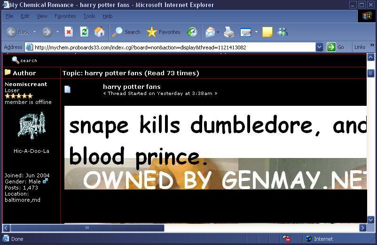Screen dimensions: 377x245
Task: Click the Links toolbar label
Action: tap(360, 47)
